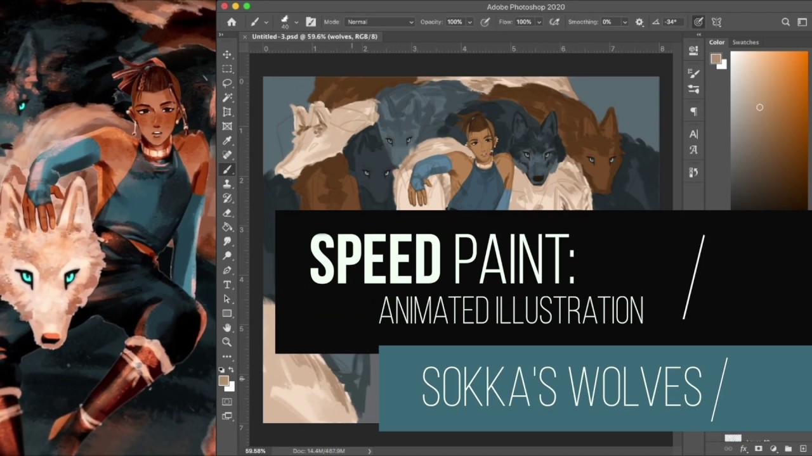This screenshot has height=456, width=812.
Task: Select the Lasso tool
Action: (x=227, y=83)
